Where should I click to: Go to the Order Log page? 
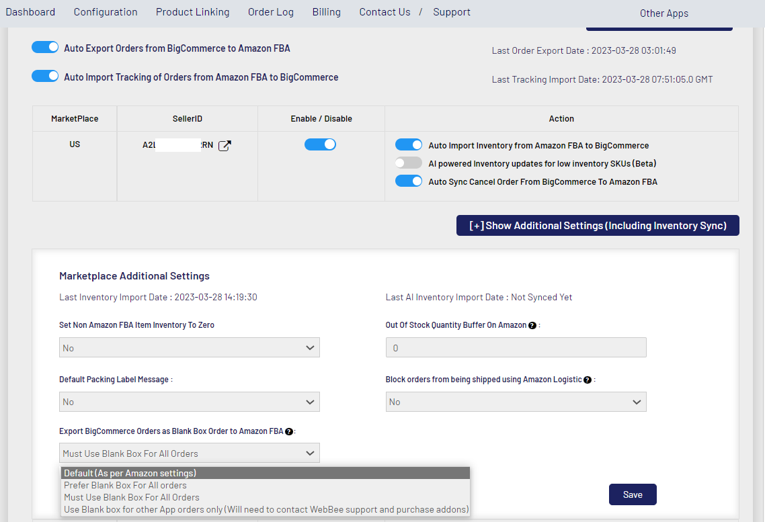point(270,12)
